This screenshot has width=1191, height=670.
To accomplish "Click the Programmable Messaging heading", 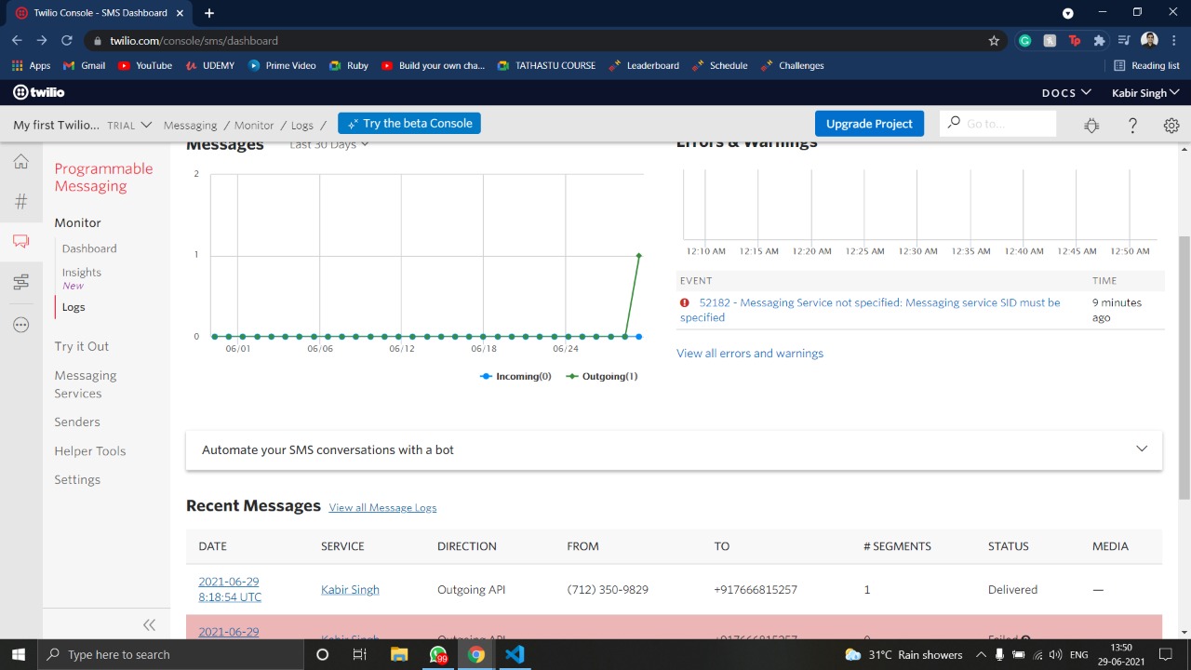I will (x=103, y=177).
